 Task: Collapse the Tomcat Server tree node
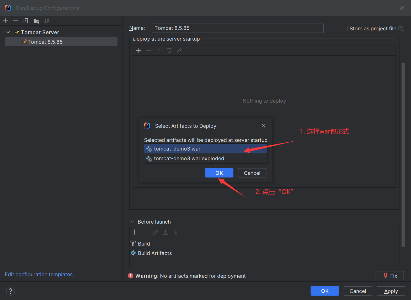pyautogui.click(x=8, y=32)
